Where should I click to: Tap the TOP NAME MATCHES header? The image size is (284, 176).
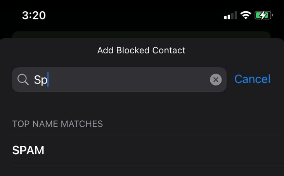click(57, 124)
